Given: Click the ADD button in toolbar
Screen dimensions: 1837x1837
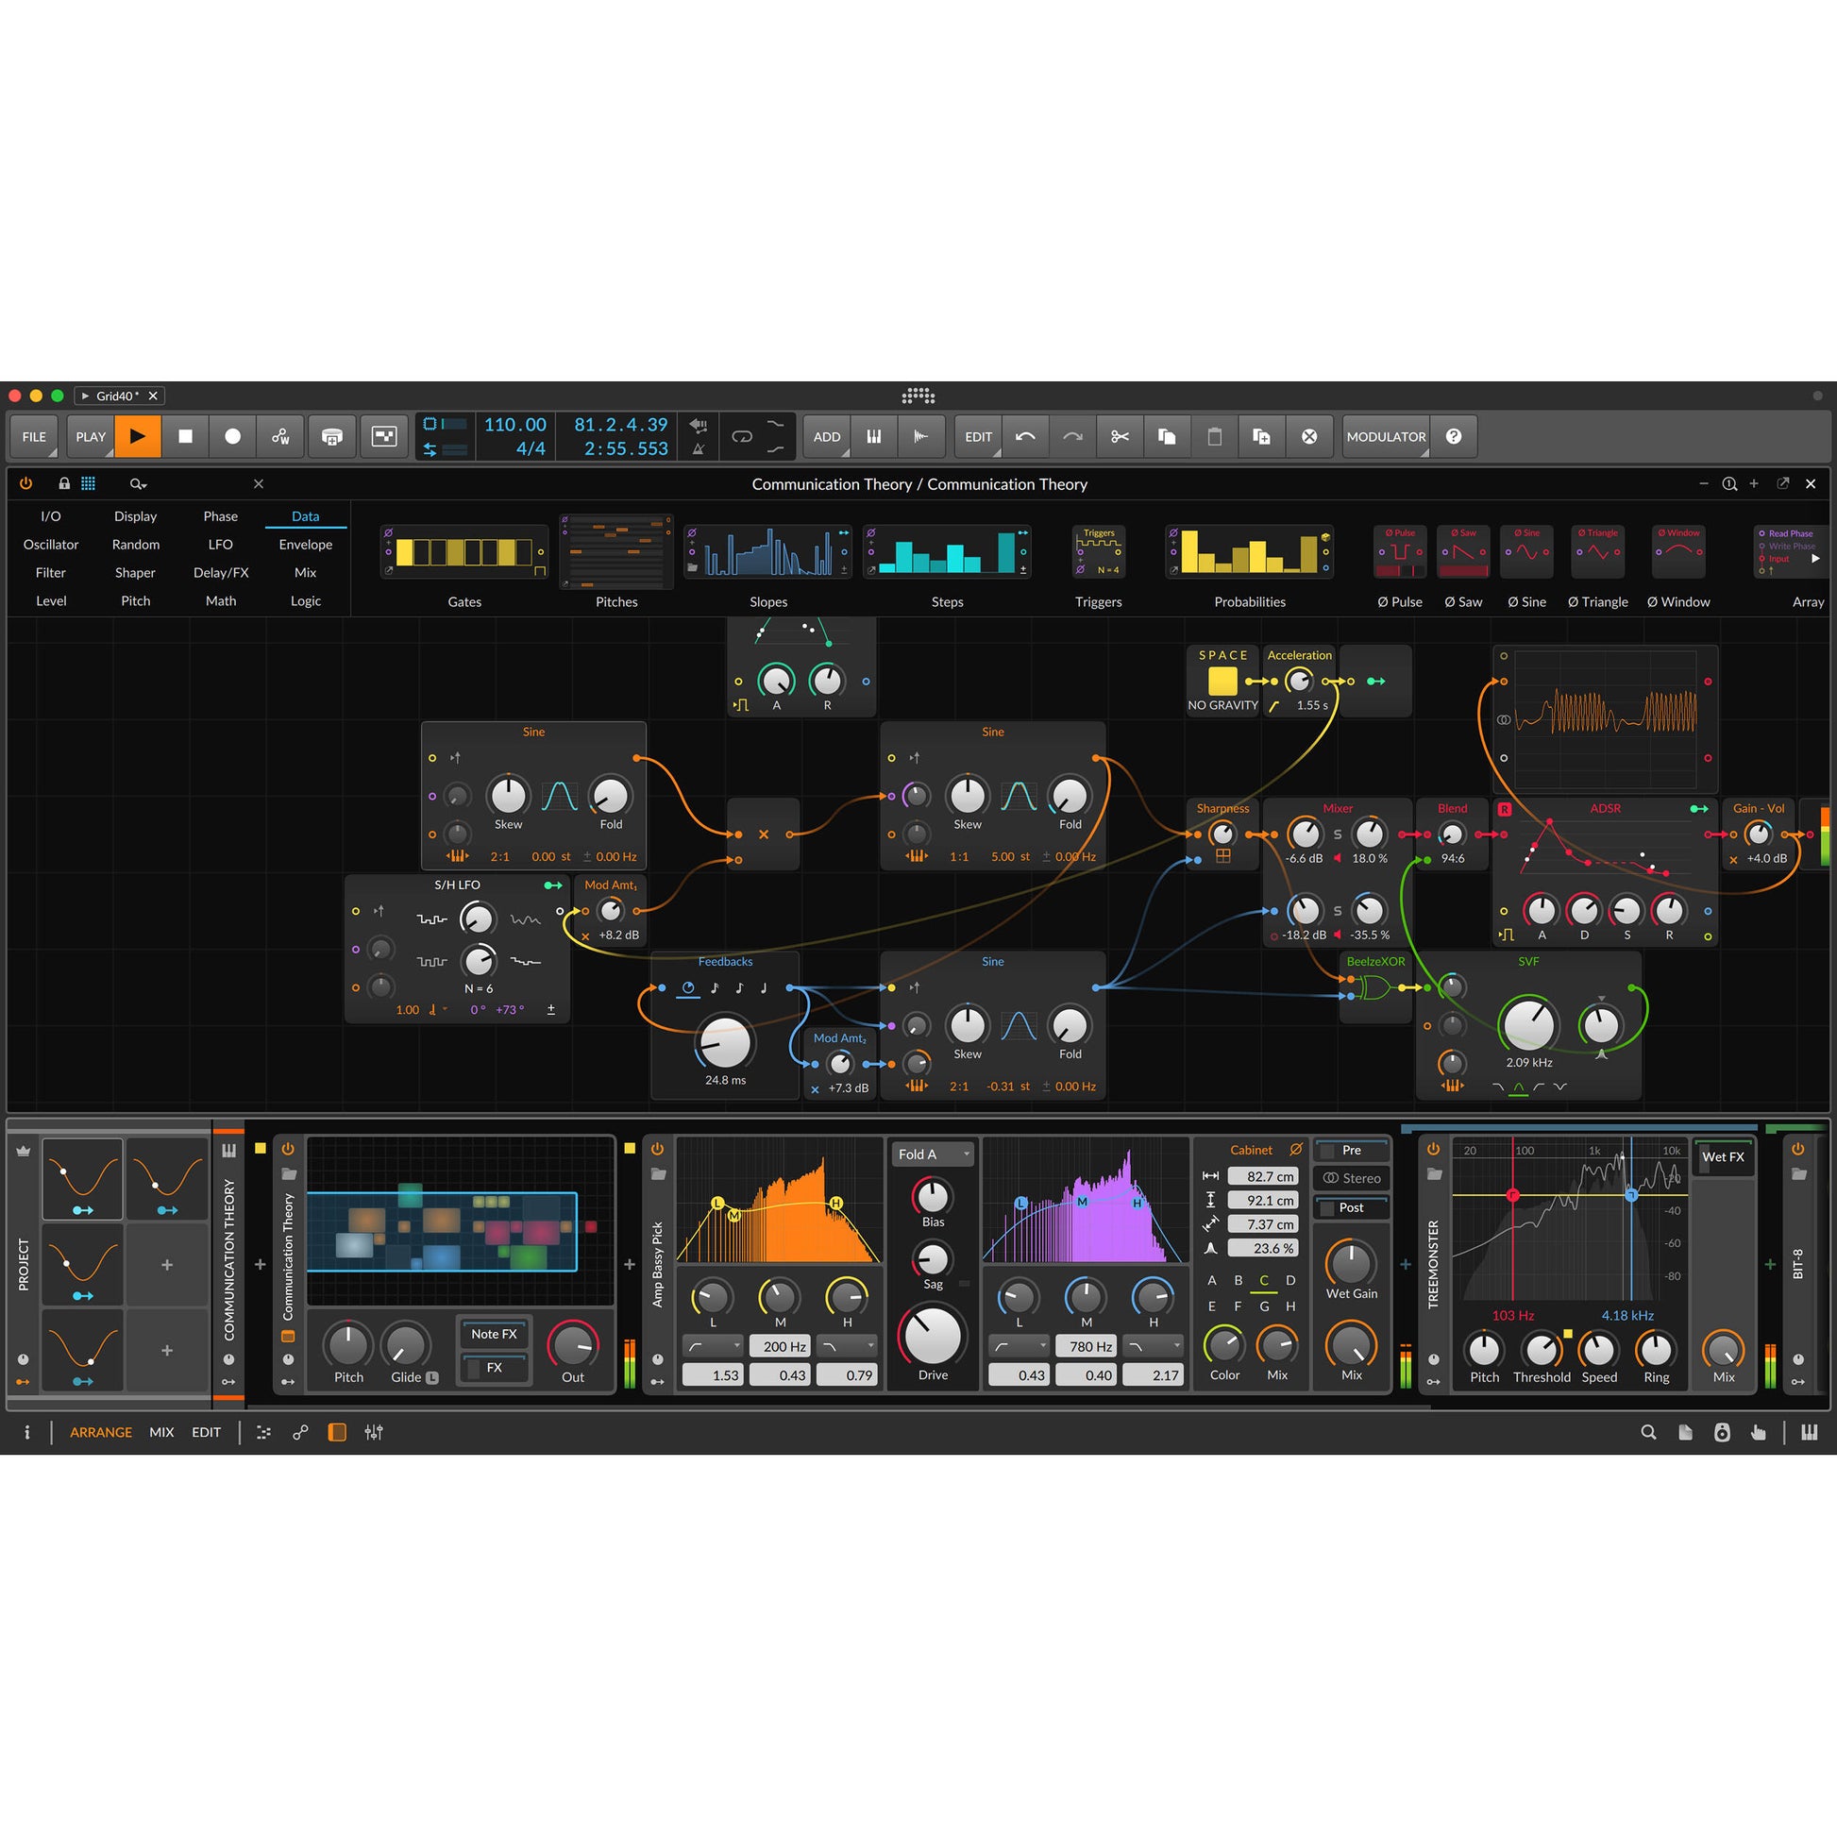Looking at the screenshot, I should [x=826, y=436].
